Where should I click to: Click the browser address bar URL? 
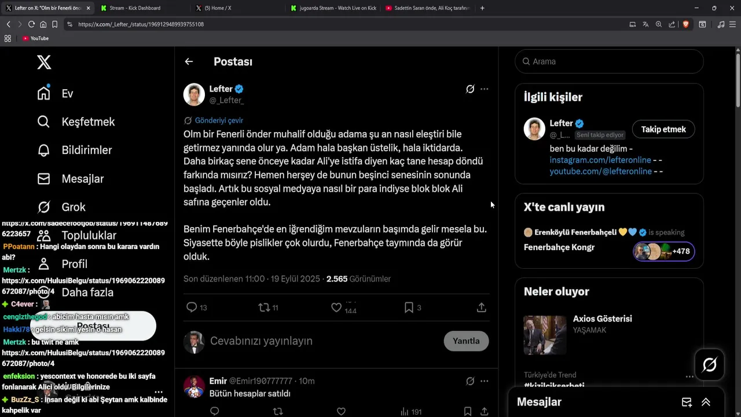[141, 24]
